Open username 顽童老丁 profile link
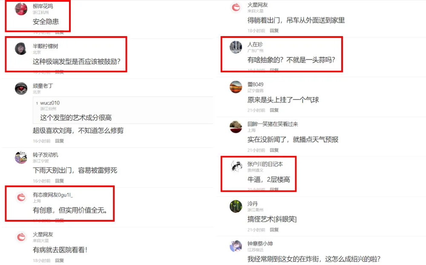This screenshot has height=265, width=426. pyautogui.click(x=43, y=86)
